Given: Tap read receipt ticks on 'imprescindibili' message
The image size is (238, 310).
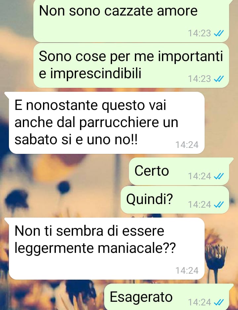Looking at the screenshot, I should [x=219, y=79].
